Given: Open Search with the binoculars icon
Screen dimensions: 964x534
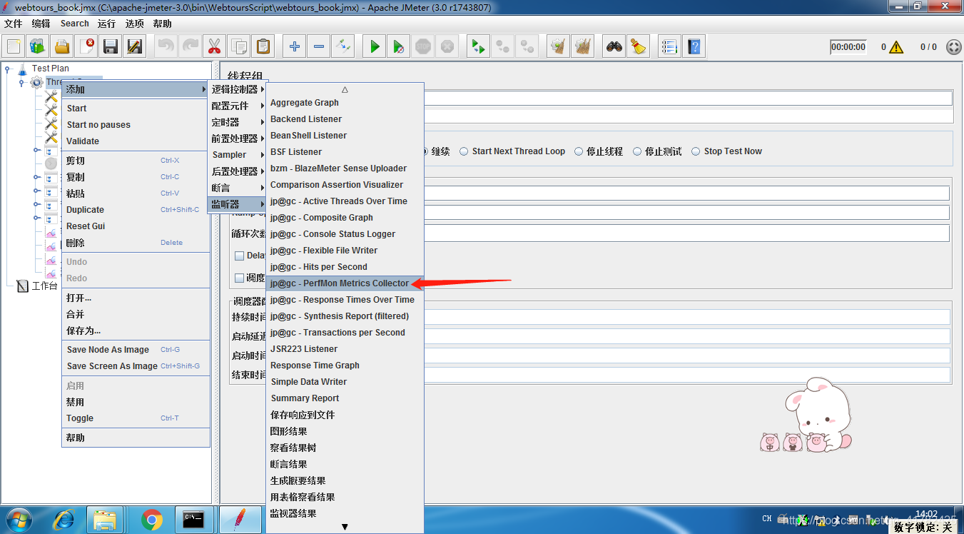Looking at the screenshot, I should [614, 46].
